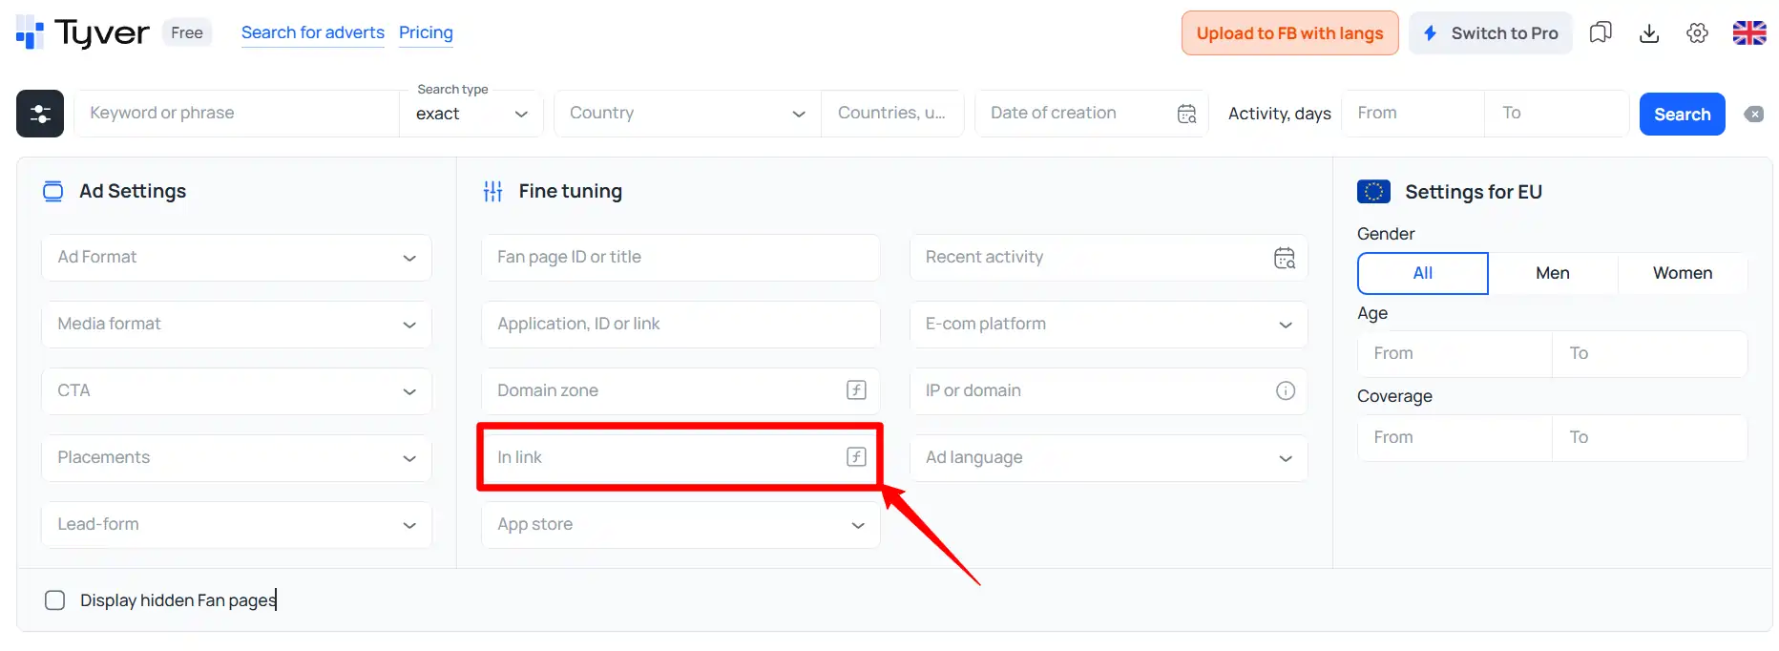The width and height of the screenshot is (1779, 651).
Task: Click Upload to FB with langs button
Action: point(1289,33)
